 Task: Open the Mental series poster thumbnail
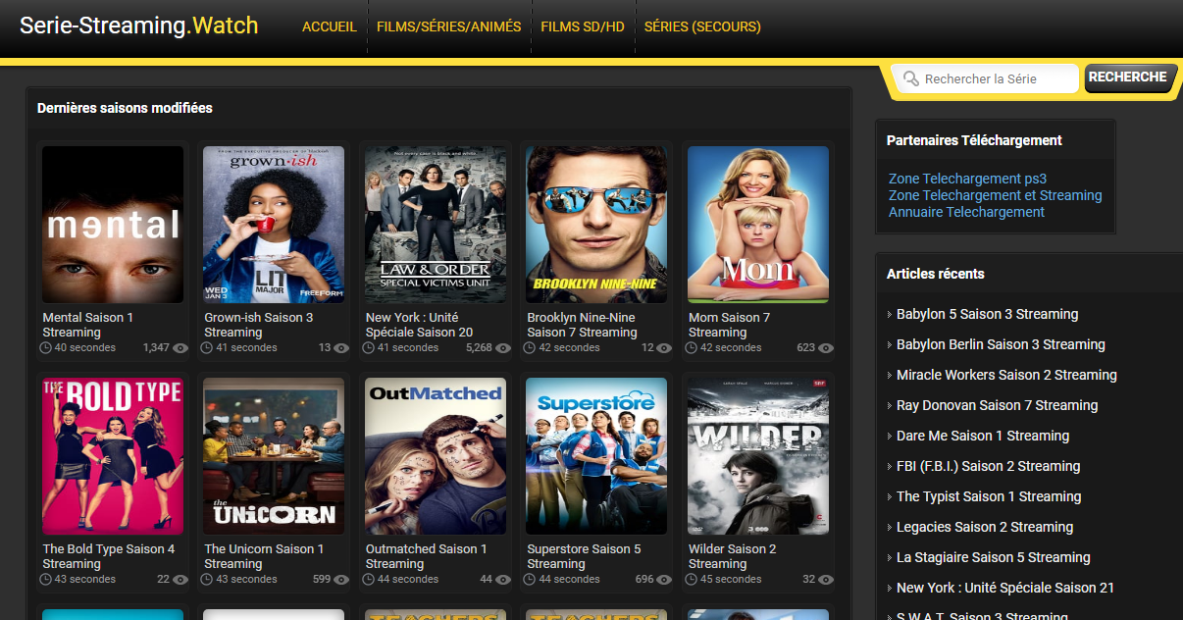pyautogui.click(x=113, y=225)
